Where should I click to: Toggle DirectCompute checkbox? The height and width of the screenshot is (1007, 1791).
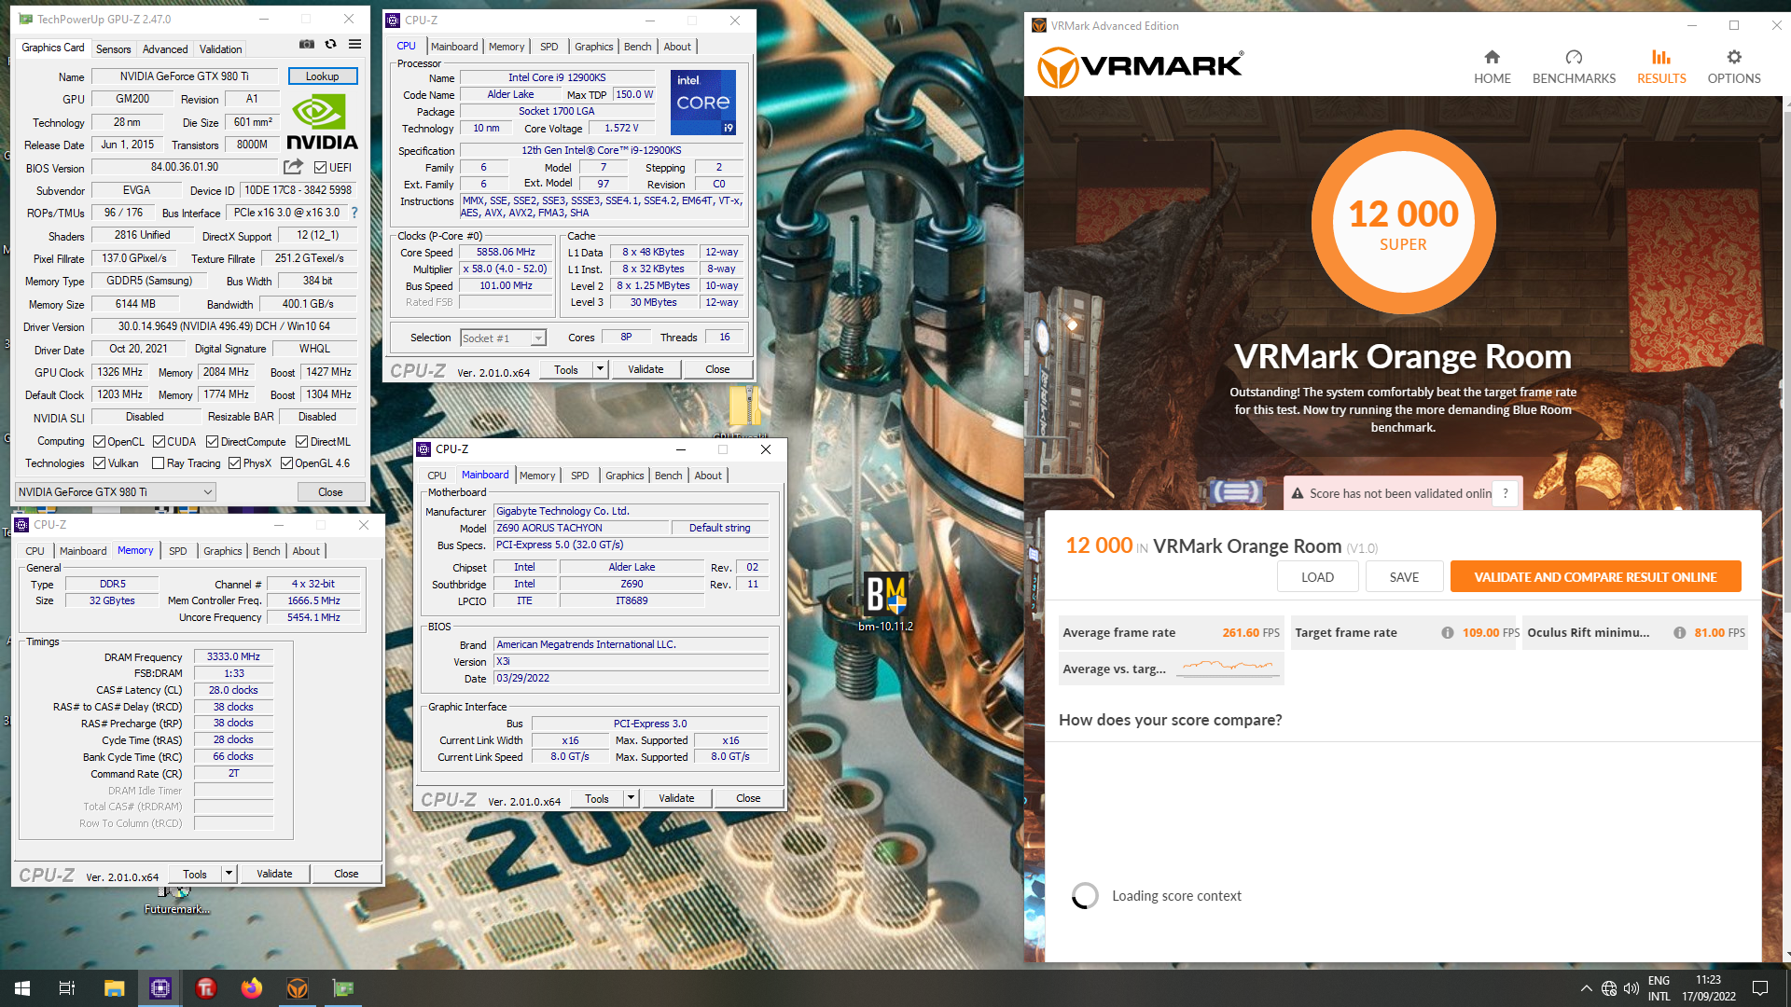(213, 442)
